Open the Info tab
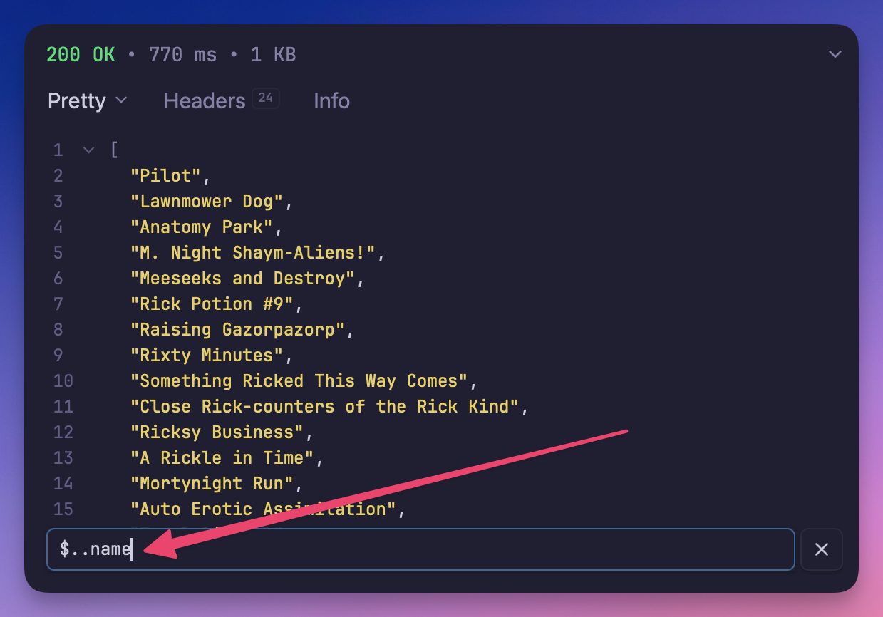883x617 pixels. pyautogui.click(x=331, y=100)
